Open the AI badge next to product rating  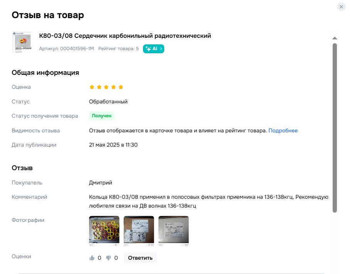pyautogui.click(x=153, y=49)
